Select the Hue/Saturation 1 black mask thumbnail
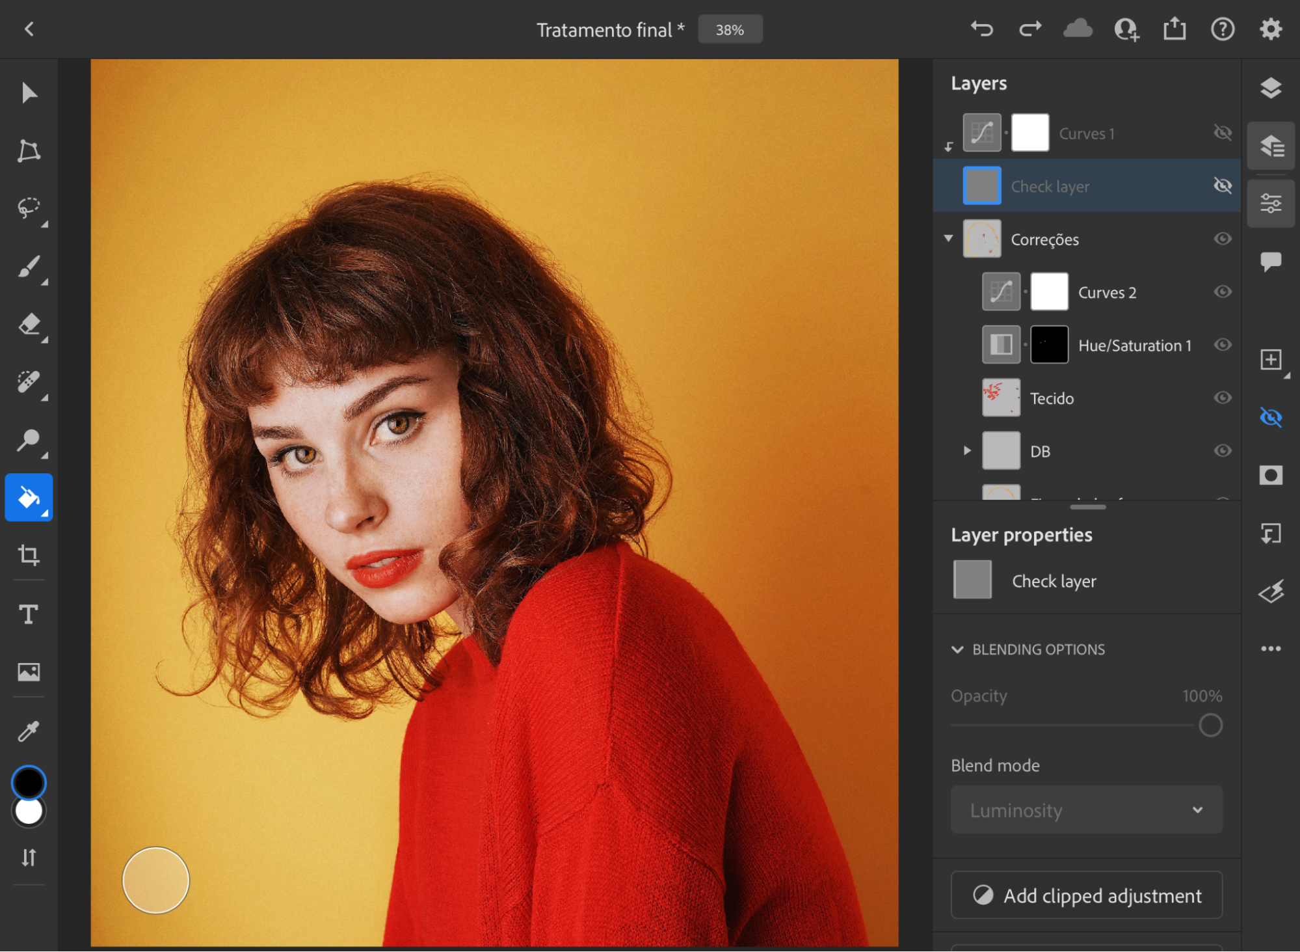The image size is (1300, 952). (1049, 344)
